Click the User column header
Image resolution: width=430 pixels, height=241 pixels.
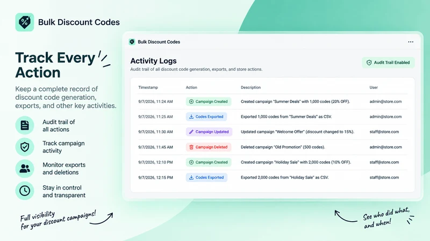coord(374,87)
